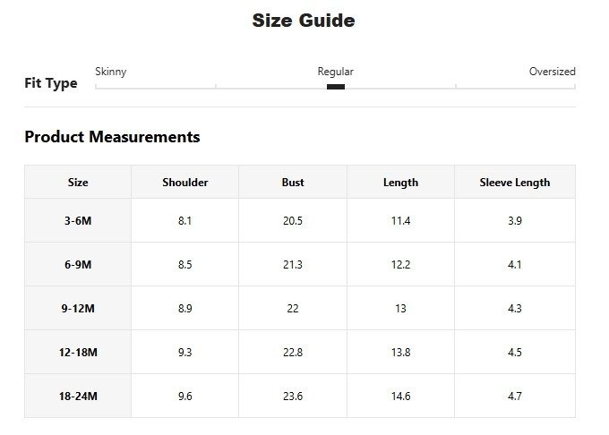This screenshot has width=609, height=435.
Task: Select the 6-9M size row
Action: (78, 265)
